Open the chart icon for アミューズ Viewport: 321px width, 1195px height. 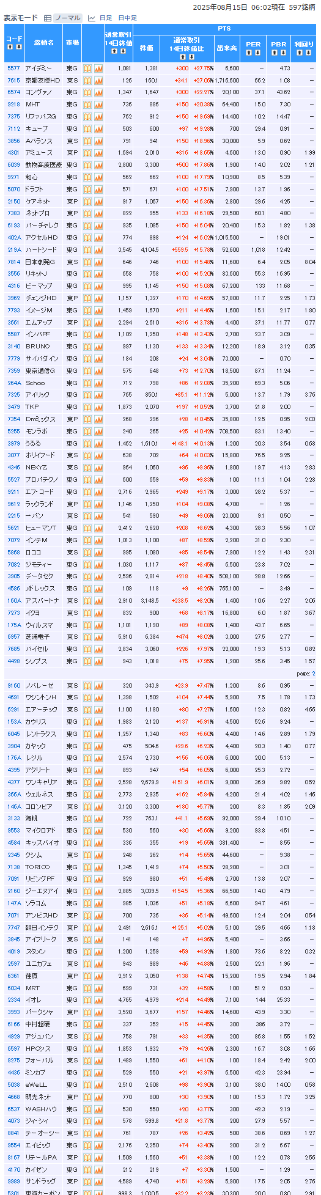coord(98,153)
